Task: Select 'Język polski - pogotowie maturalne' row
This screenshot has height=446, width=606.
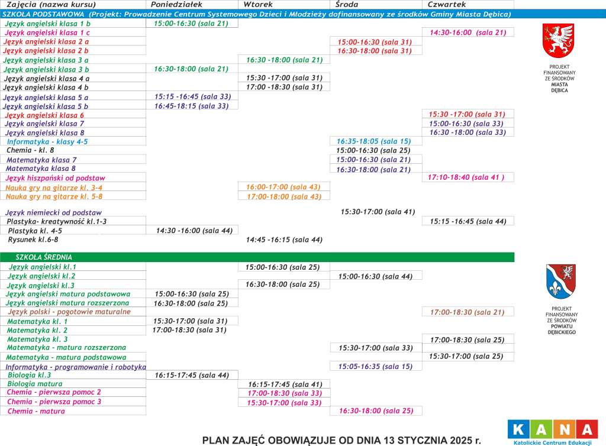Action: (69, 312)
